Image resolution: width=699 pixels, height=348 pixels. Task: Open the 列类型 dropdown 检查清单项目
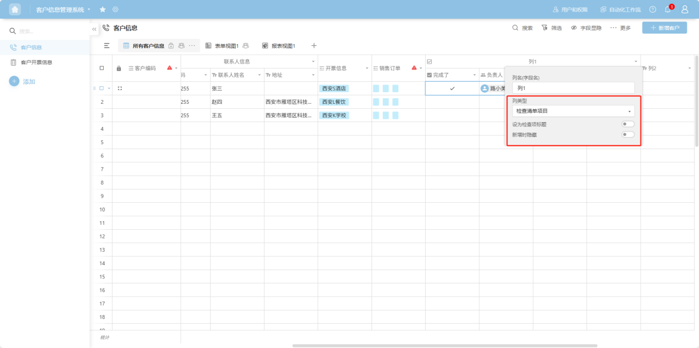(x=573, y=111)
